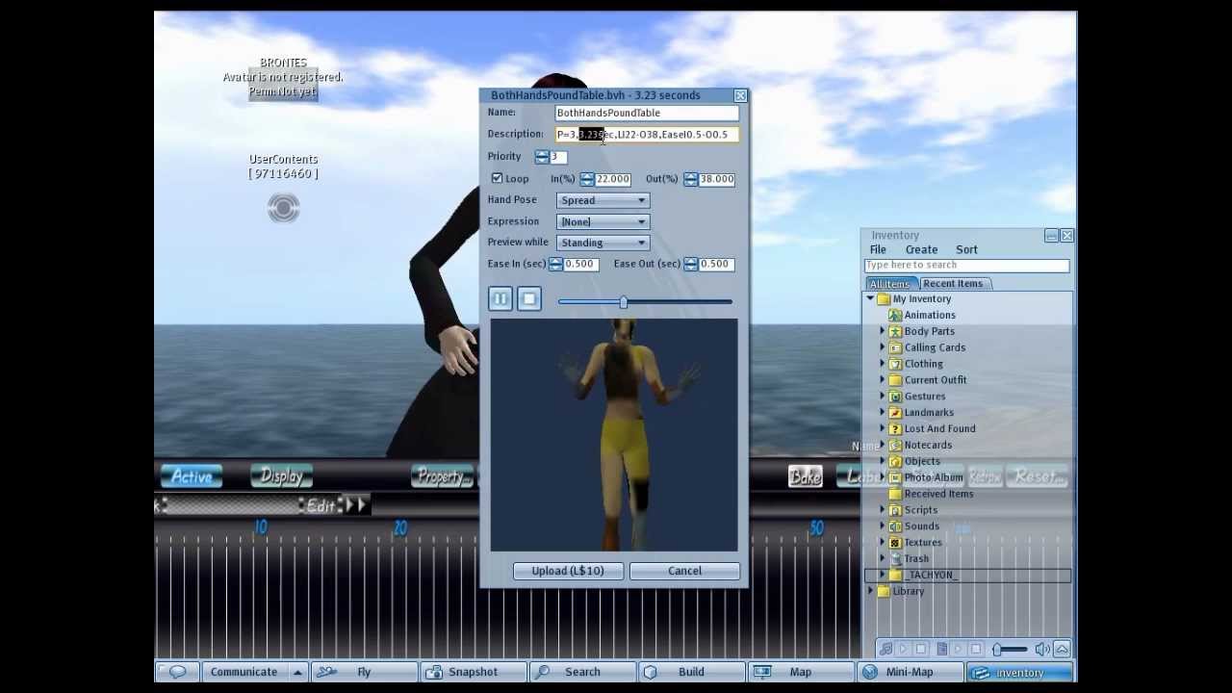This screenshot has width=1232, height=693.
Task: Switch to the All Items tab
Action: point(889,284)
